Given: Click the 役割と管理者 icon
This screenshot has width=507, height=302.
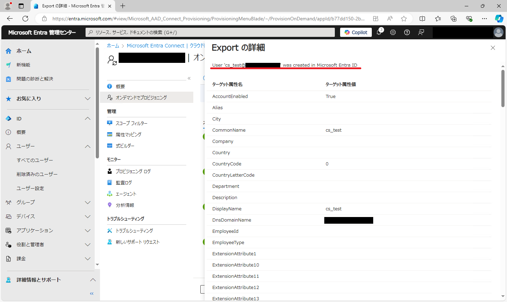Looking at the screenshot, I should pos(8,245).
